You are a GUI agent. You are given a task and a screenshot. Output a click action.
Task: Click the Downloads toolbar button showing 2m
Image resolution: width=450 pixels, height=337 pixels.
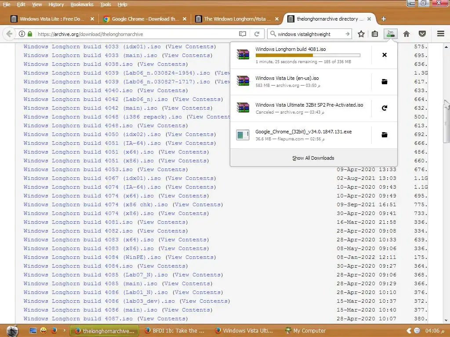pos(390,34)
